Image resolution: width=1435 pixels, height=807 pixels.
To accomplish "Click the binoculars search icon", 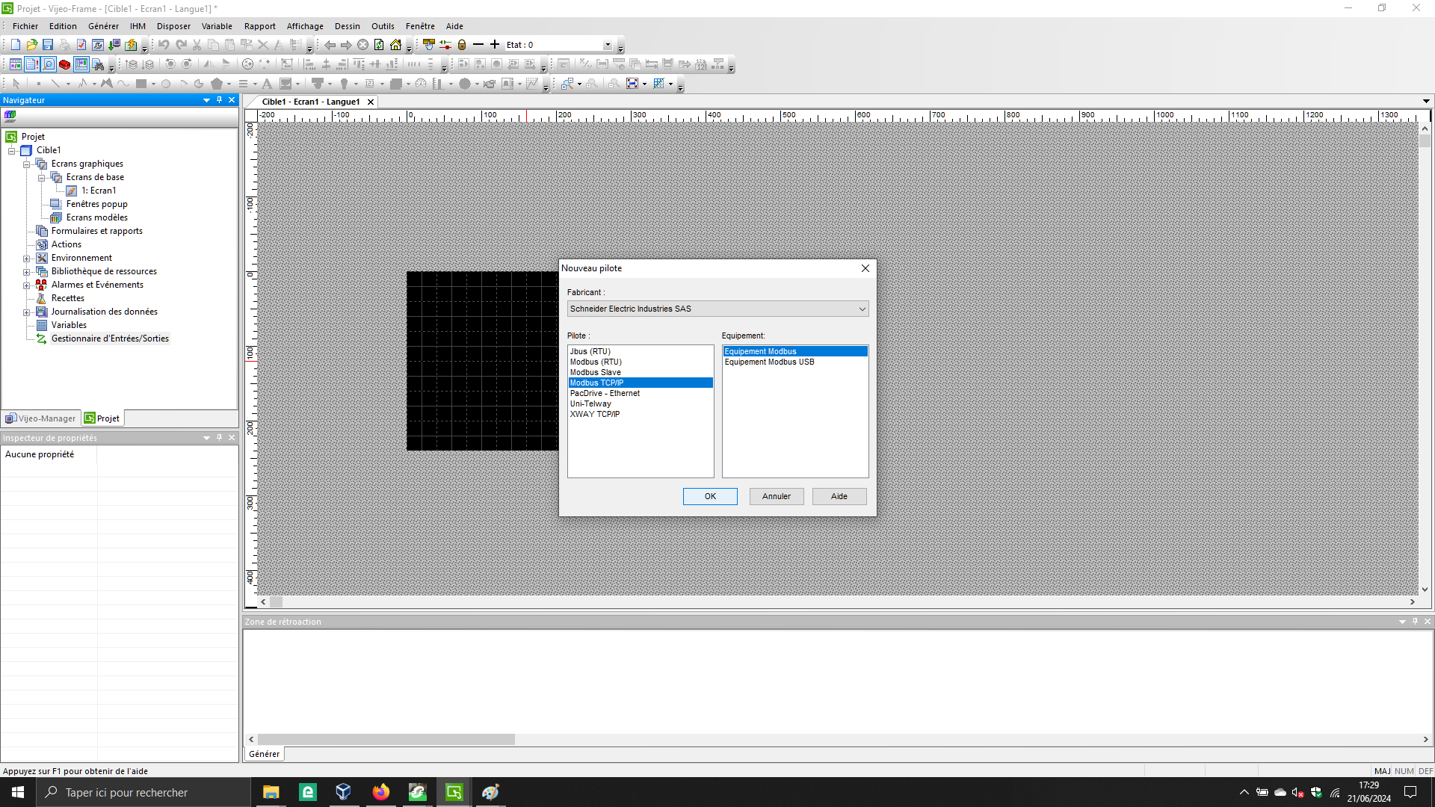I will click(x=98, y=64).
